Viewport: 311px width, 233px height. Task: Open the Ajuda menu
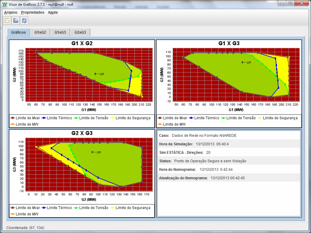pos(53,12)
